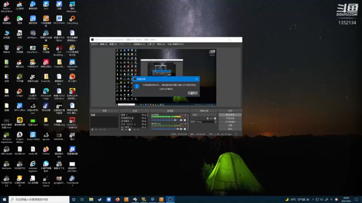Toggle lock icon for 视频捕获设备 source
Viewport: 362px width, 203px height.
(145, 118)
